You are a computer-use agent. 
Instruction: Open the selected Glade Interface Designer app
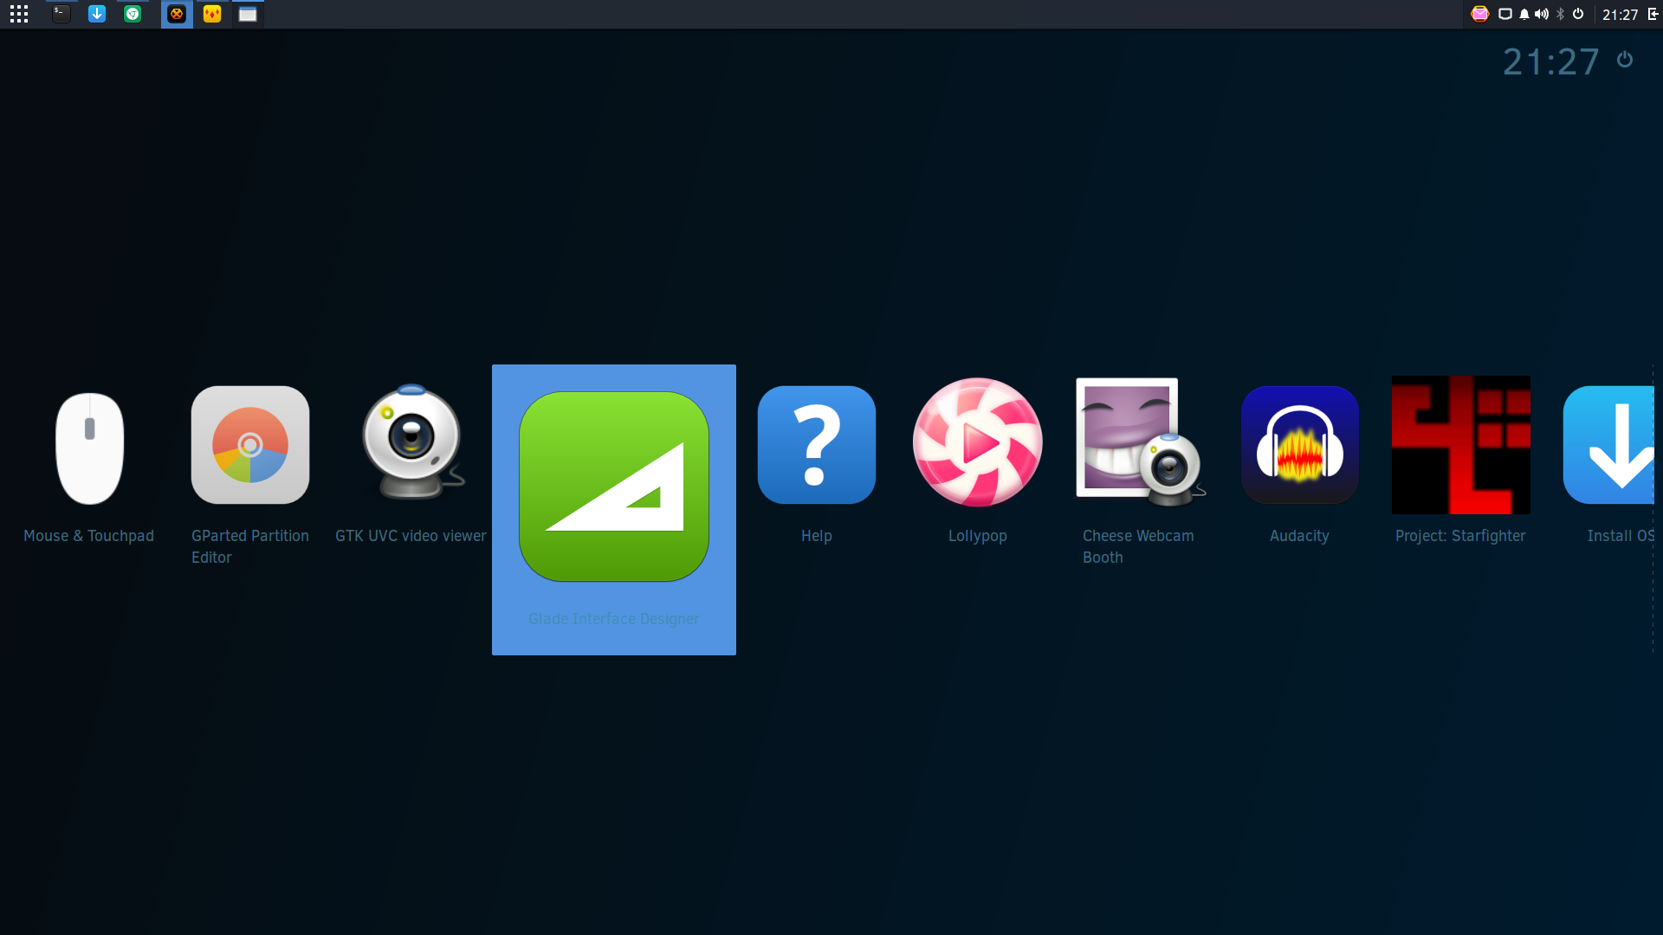click(x=614, y=487)
